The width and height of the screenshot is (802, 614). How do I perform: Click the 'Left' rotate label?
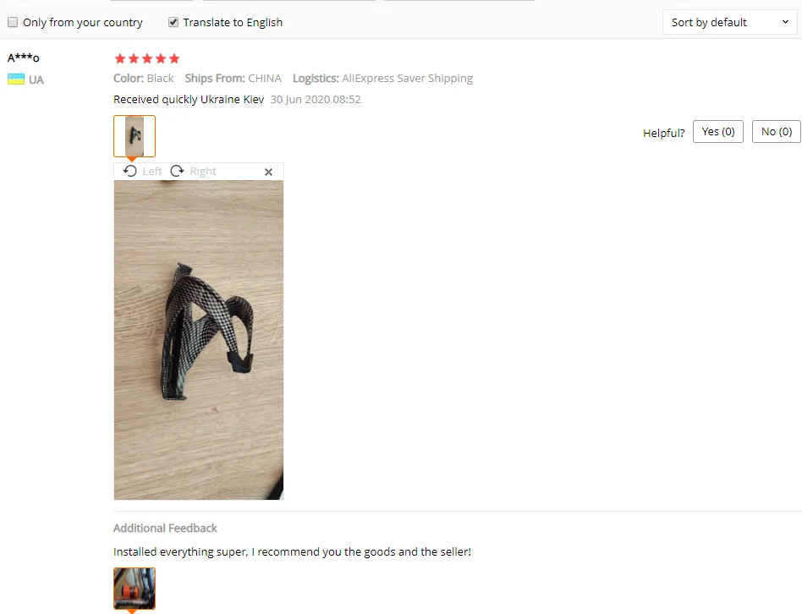(152, 172)
